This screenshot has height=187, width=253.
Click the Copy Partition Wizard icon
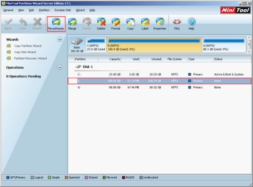coord(9,46)
